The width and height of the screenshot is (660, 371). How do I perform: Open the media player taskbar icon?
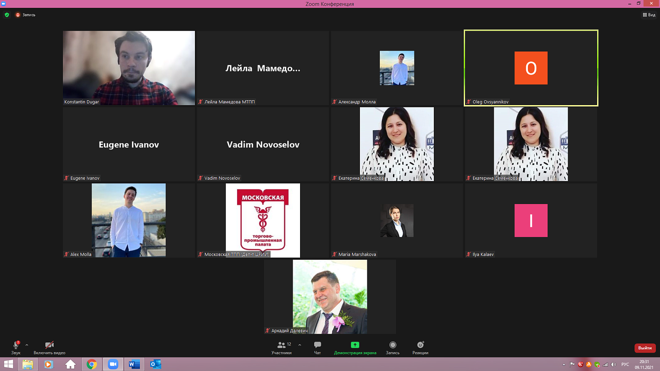pos(48,364)
